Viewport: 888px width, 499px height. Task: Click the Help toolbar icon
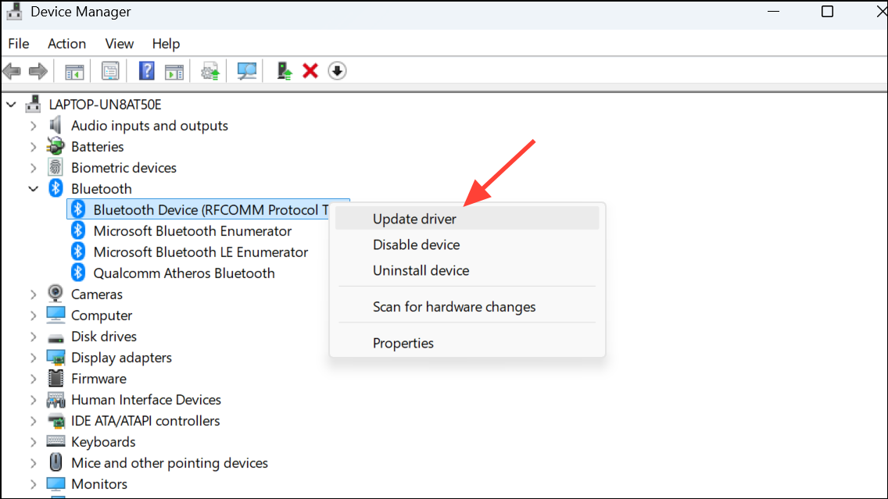pyautogui.click(x=146, y=70)
